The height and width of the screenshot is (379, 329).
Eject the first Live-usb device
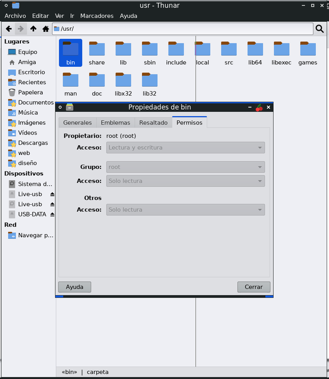click(x=52, y=194)
